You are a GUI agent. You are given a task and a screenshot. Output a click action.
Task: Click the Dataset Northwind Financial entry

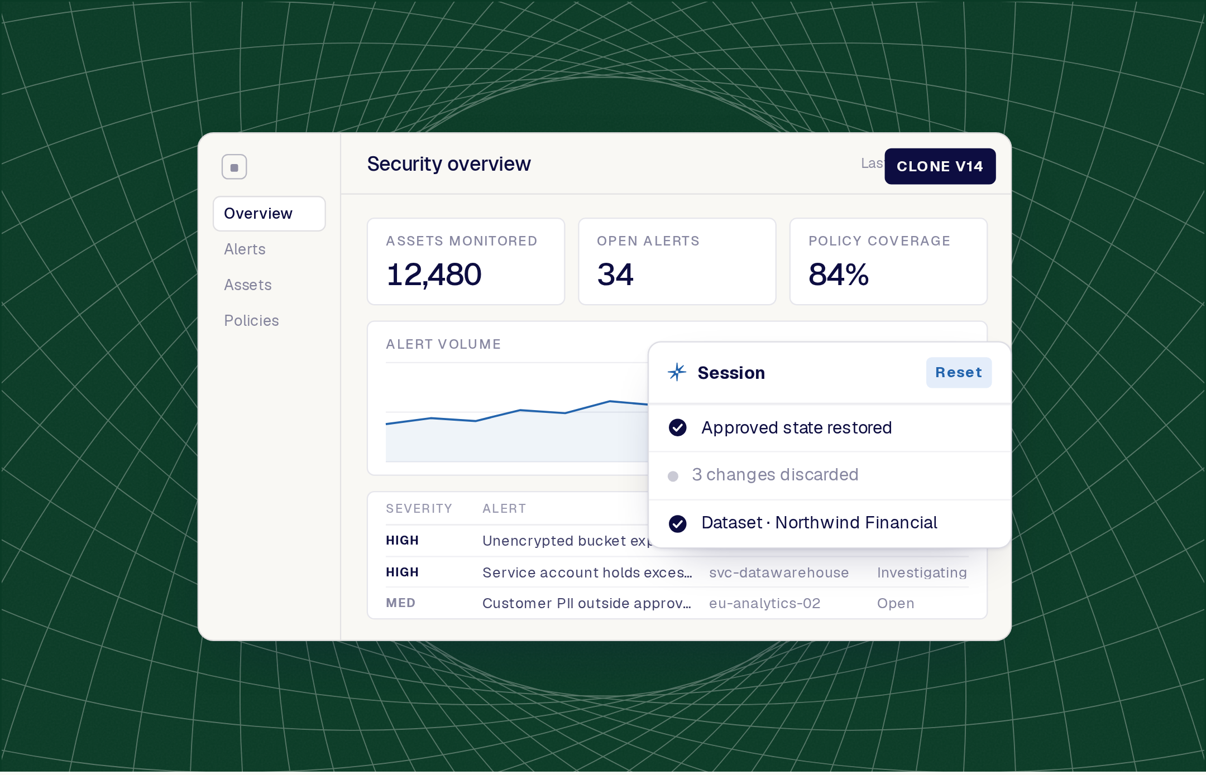tap(830, 523)
